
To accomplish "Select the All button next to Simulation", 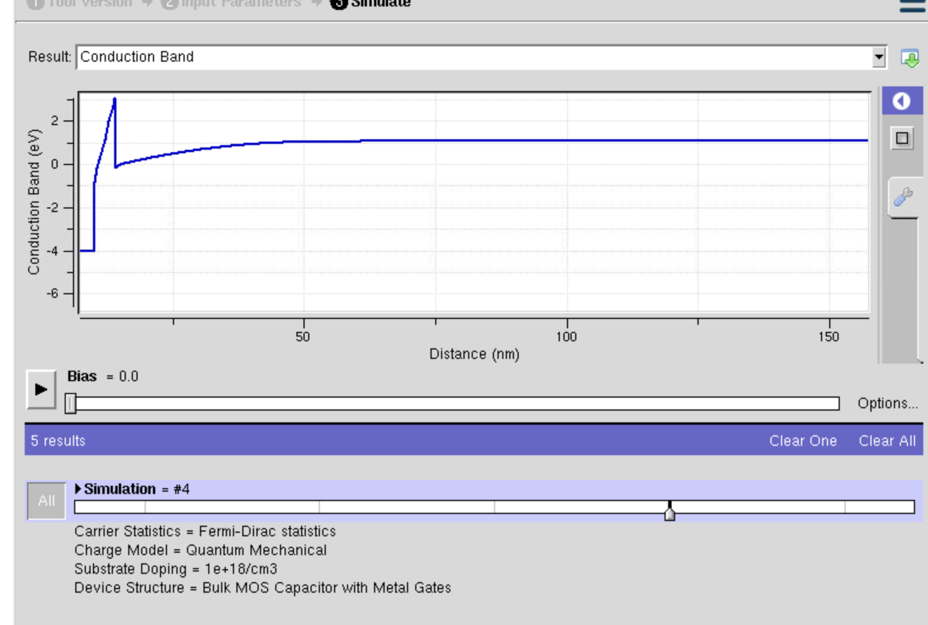I will [x=46, y=500].
